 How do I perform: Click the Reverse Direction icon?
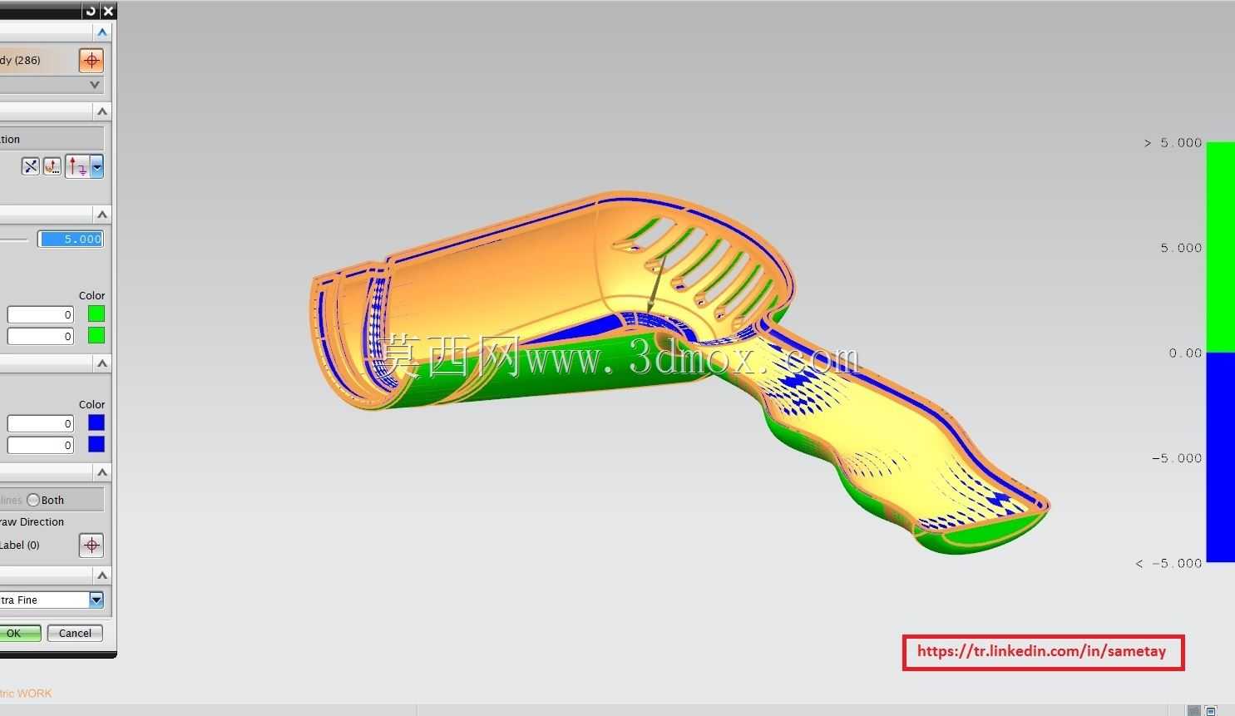click(31, 166)
